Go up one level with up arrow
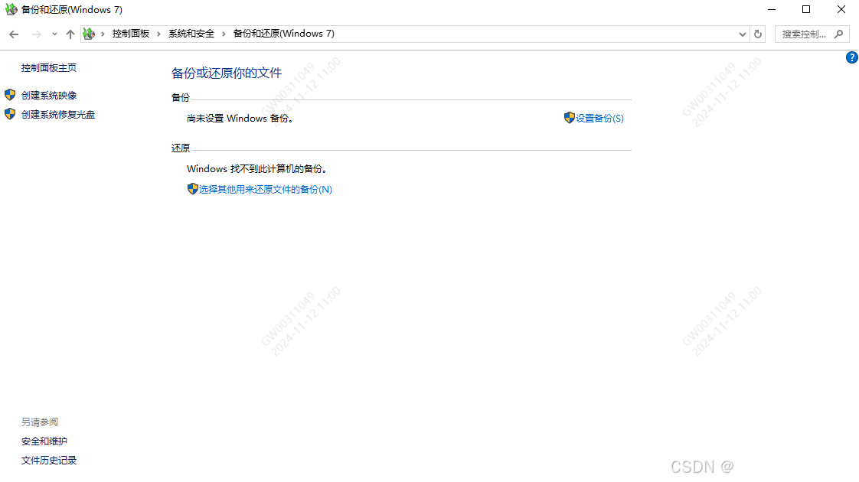Screen dimensions: 859x482 click(70, 34)
